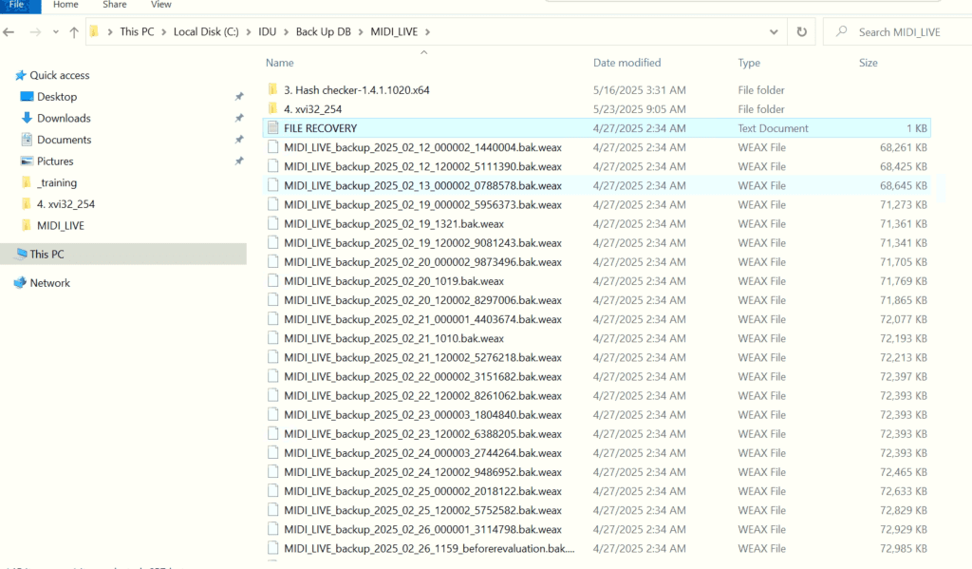Select the Network icon in sidebar
The image size is (972, 569).
coord(21,282)
